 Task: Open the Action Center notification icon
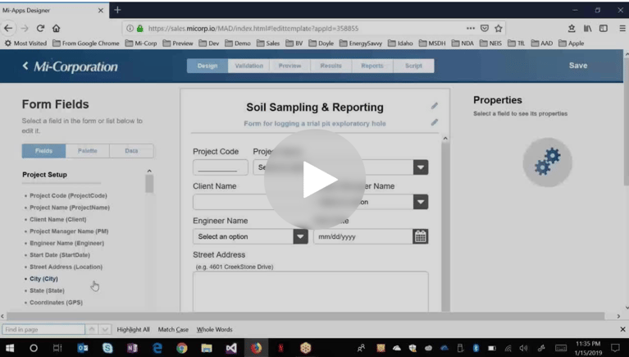615,348
